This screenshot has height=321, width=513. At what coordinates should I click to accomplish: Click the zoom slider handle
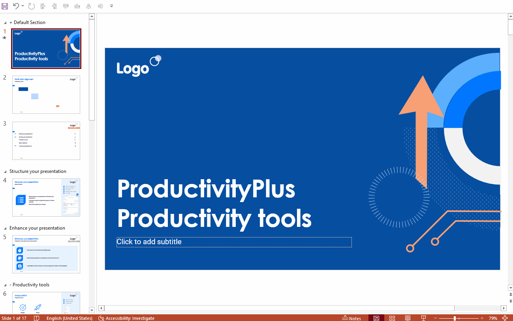[x=455, y=318]
